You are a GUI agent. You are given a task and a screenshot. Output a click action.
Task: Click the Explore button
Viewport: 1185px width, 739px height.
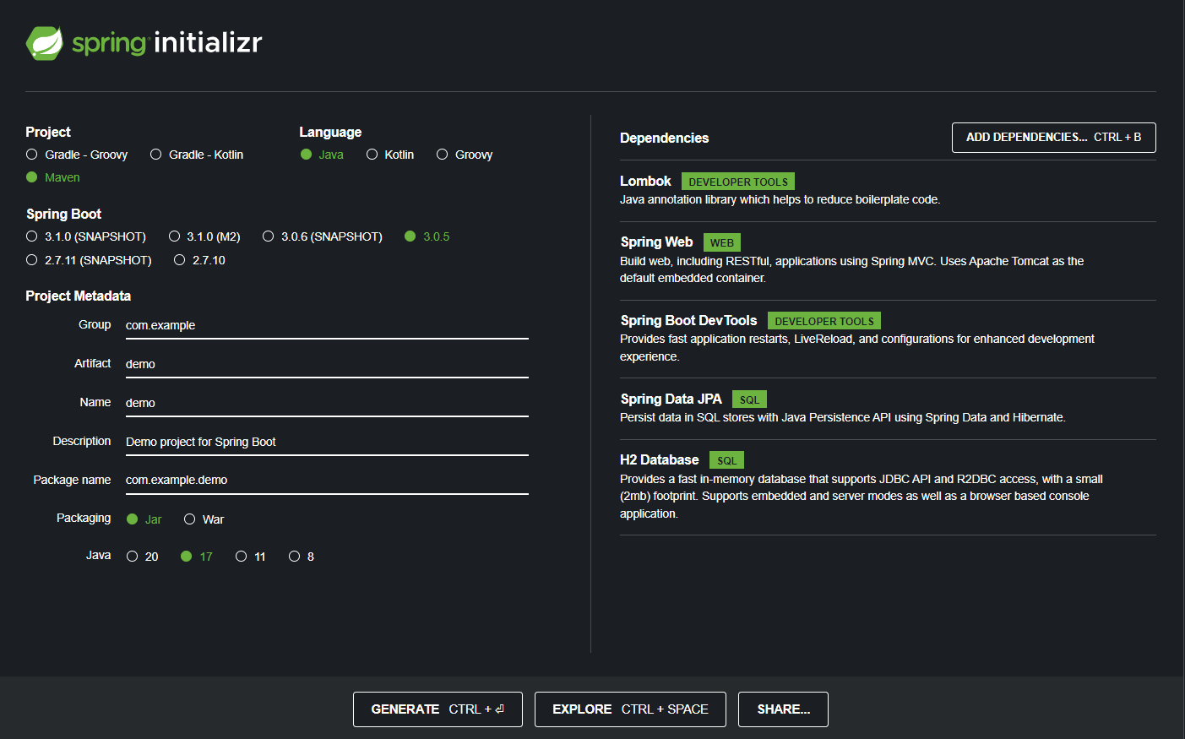coord(630,709)
